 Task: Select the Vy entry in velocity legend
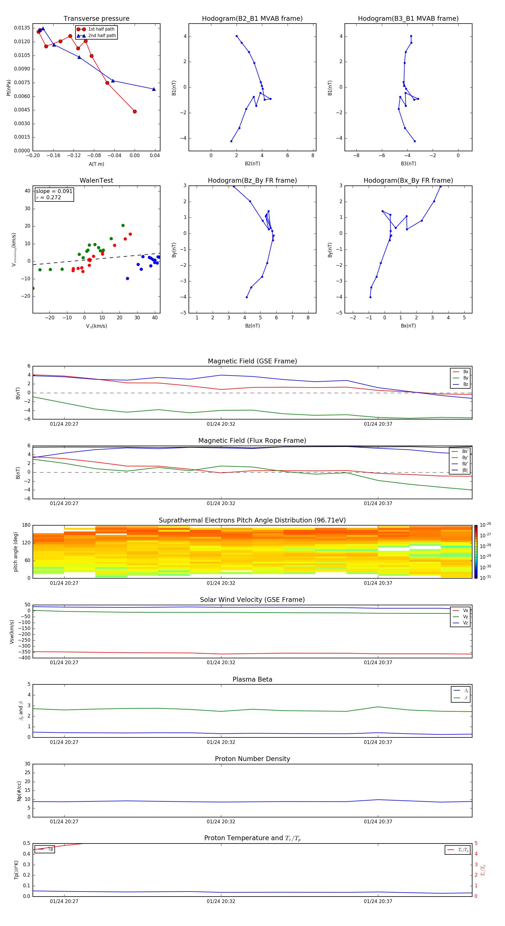pyautogui.click(x=460, y=617)
